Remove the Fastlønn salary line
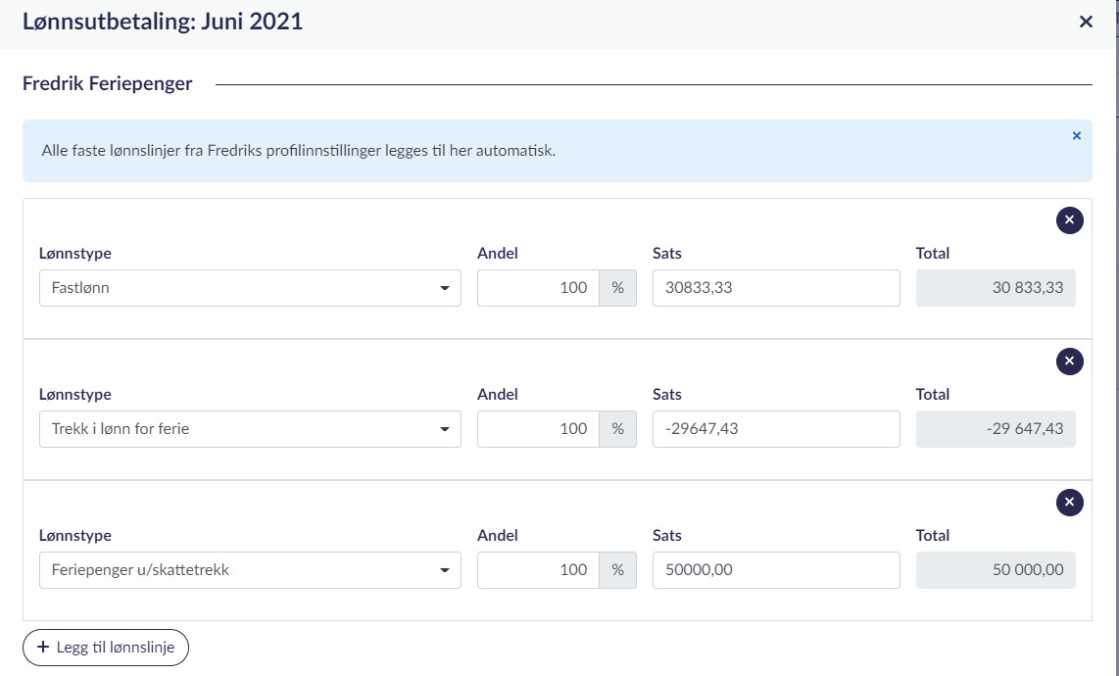The height and width of the screenshot is (676, 1119). click(1069, 220)
